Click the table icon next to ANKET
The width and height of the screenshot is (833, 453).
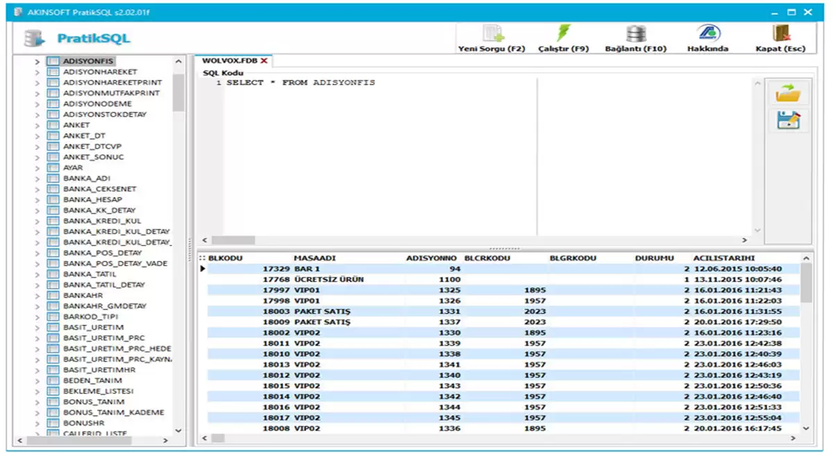coord(53,125)
